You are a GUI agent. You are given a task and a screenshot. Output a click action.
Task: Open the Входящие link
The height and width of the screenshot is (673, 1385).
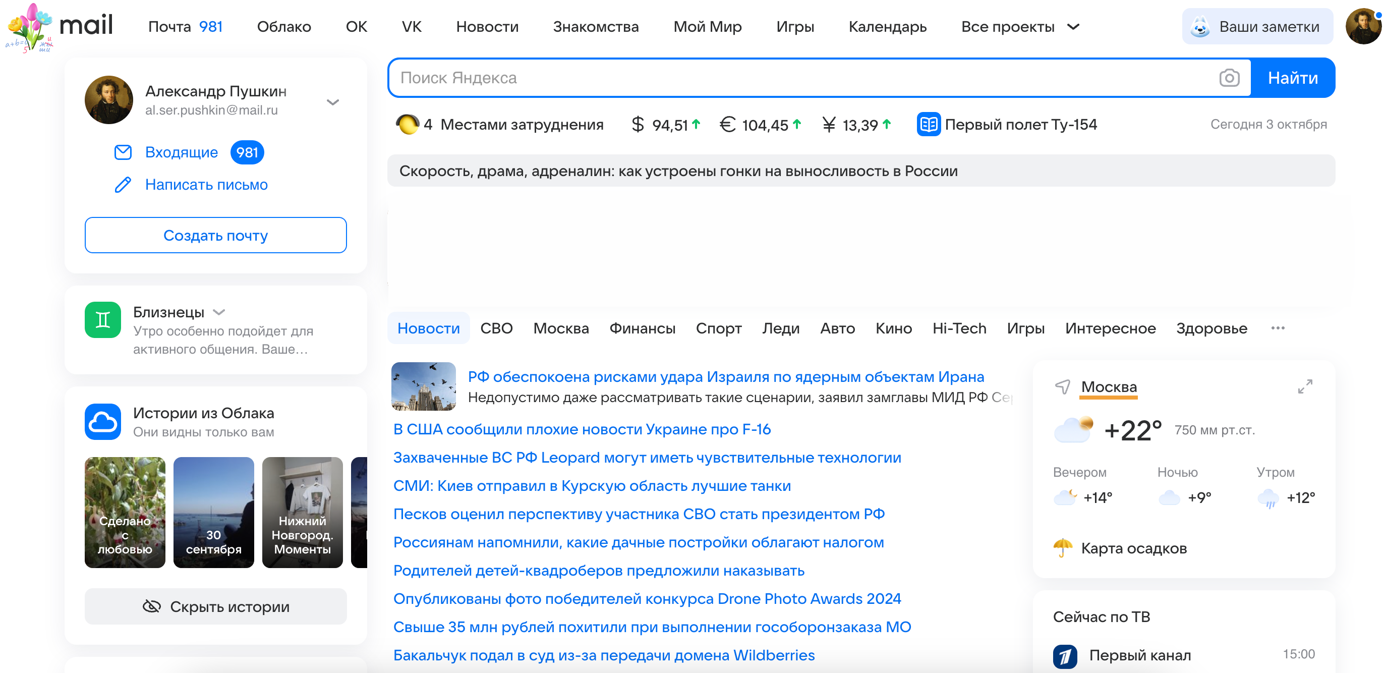tap(182, 152)
